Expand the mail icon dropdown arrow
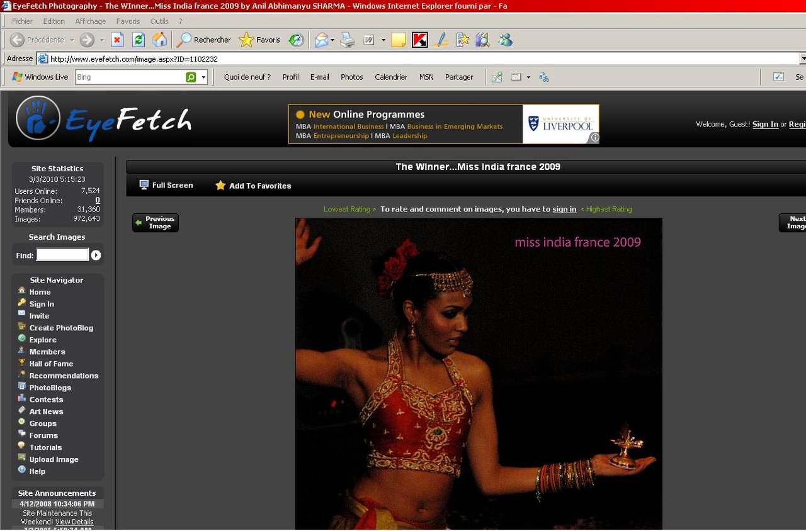The width and height of the screenshot is (806, 531). (332, 40)
